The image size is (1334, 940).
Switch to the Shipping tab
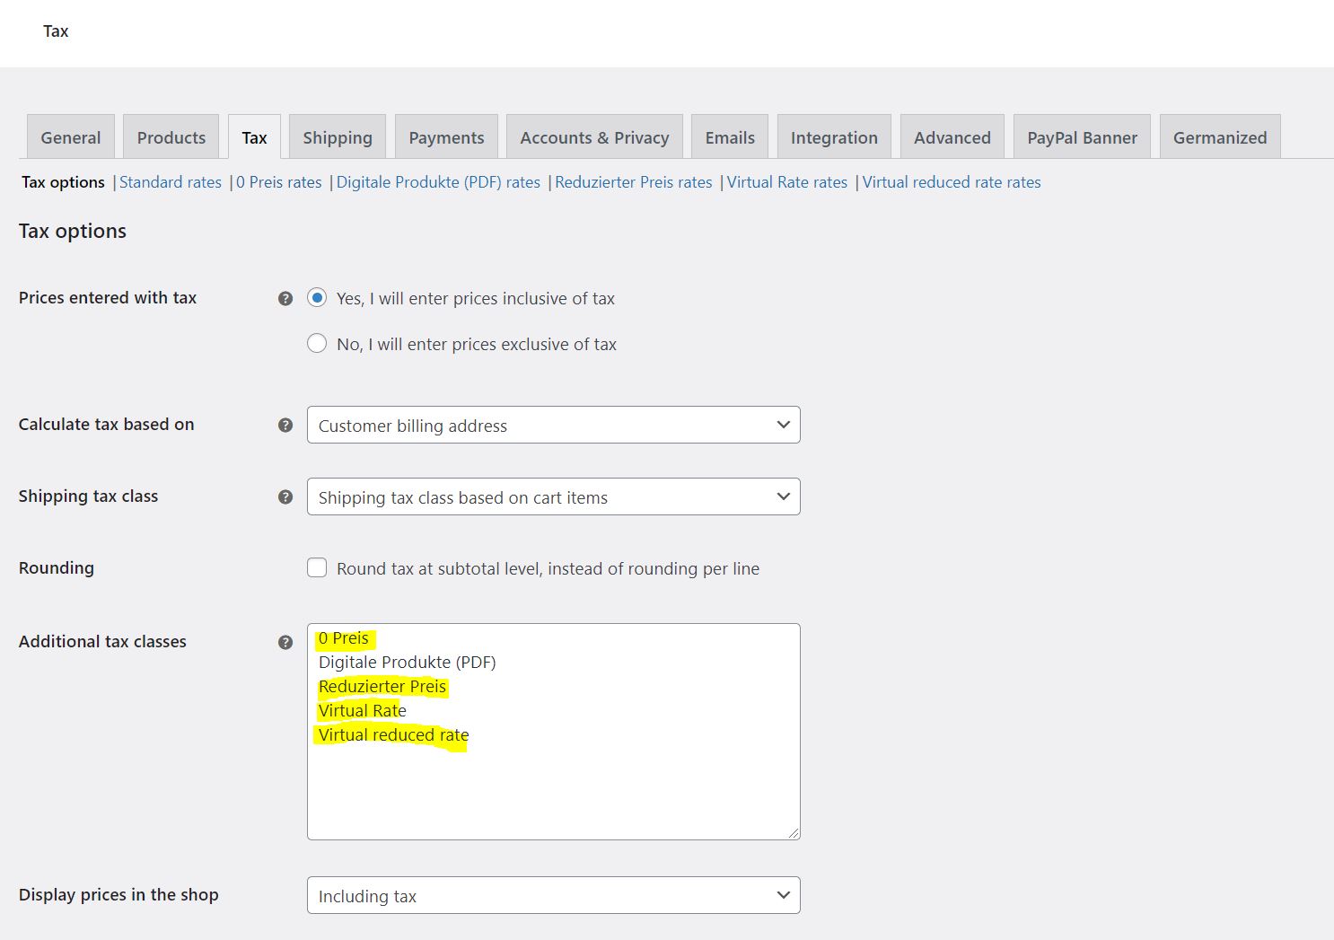click(x=337, y=136)
